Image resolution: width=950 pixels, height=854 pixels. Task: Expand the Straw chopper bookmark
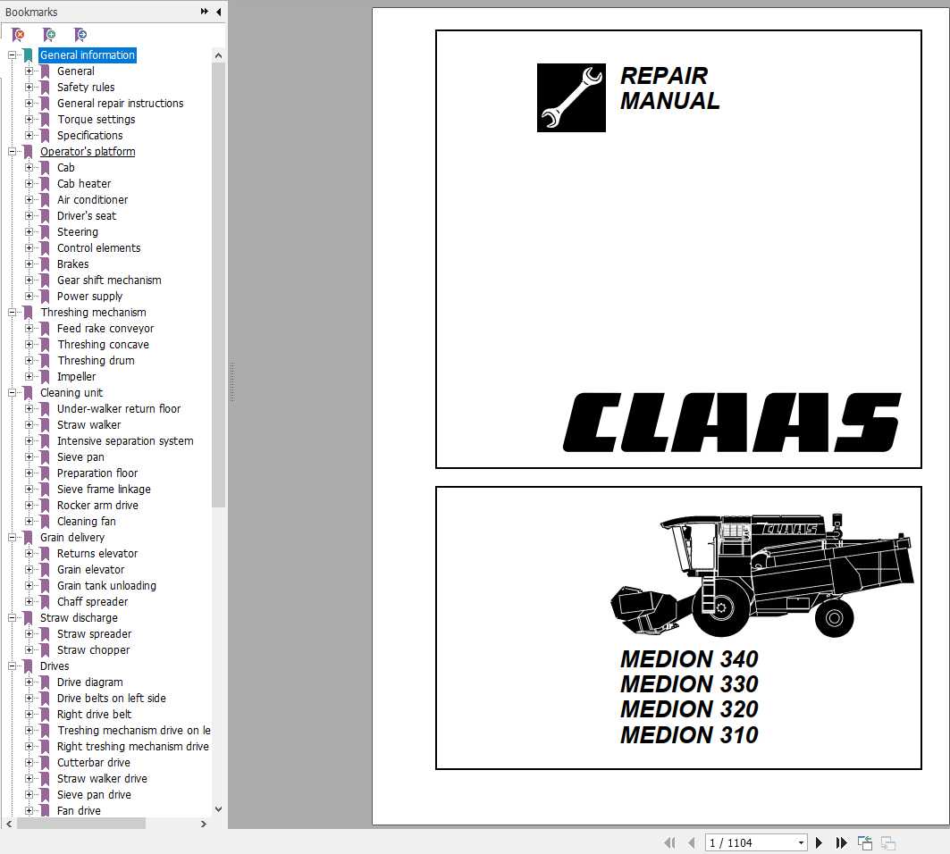(x=29, y=650)
